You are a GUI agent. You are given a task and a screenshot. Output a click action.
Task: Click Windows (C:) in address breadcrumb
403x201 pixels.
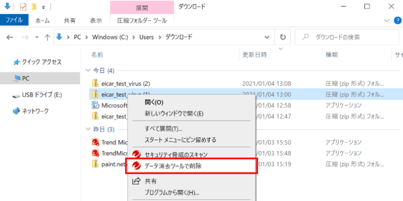110,37
